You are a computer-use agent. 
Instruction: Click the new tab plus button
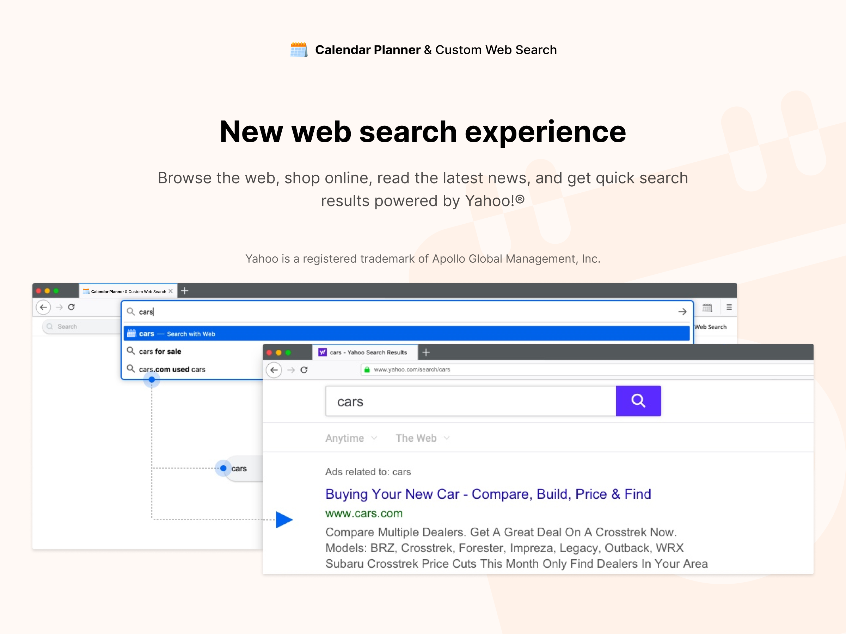point(184,292)
